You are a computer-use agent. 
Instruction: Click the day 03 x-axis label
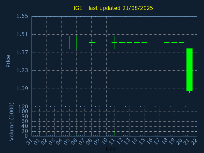pyautogui.click(x=52, y=142)
